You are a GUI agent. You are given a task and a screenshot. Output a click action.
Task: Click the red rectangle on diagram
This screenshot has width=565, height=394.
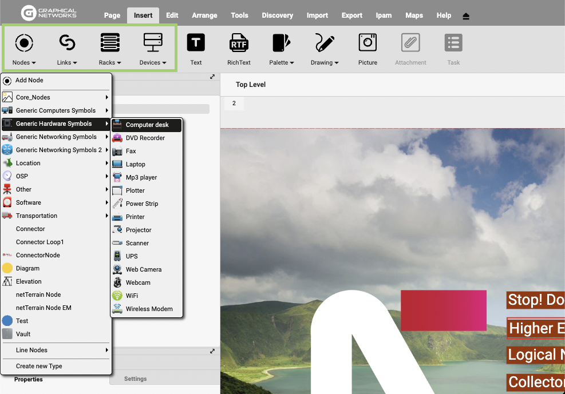tap(443, 310)
